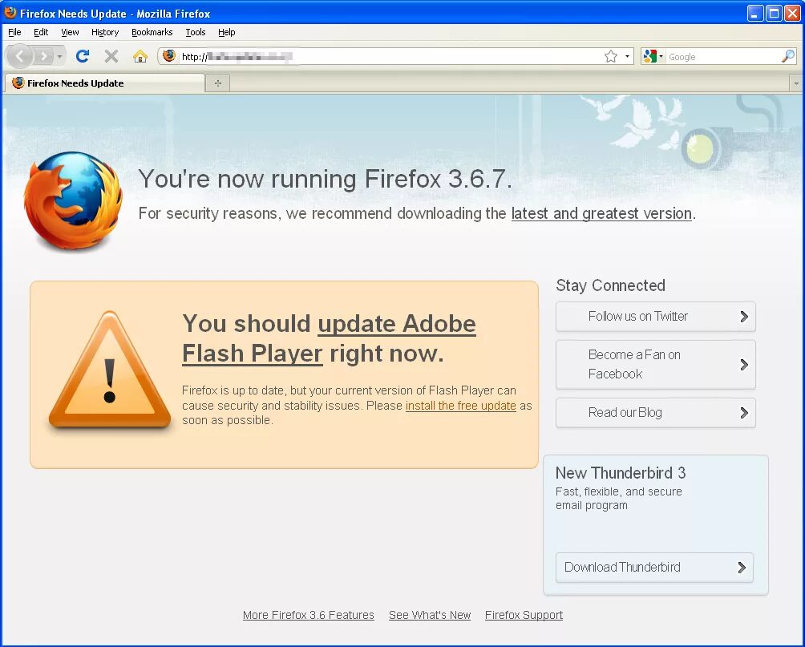This screenshot has width=805, height=647.
Task: Open the list all tabs dropdown
Action: point(796,83)
